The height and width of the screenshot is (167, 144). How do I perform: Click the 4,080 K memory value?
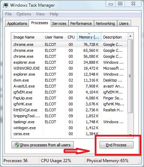92,98
